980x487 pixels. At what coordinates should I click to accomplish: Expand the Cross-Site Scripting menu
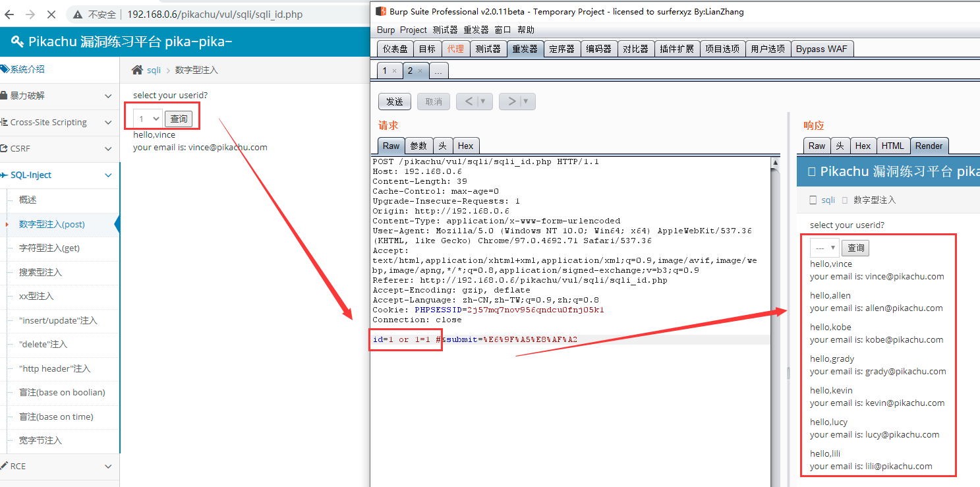point(108,123)
